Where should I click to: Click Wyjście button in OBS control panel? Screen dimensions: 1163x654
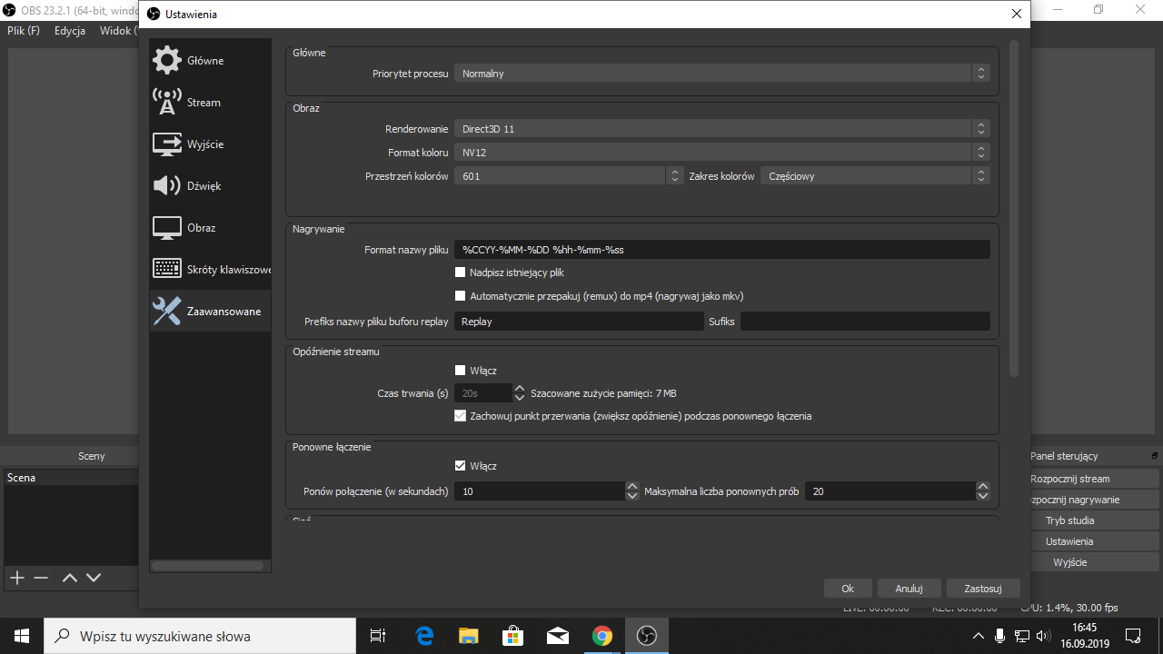(x=1094, y=562)
